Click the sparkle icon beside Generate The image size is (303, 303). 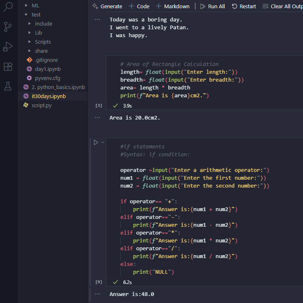coord(95,6)
